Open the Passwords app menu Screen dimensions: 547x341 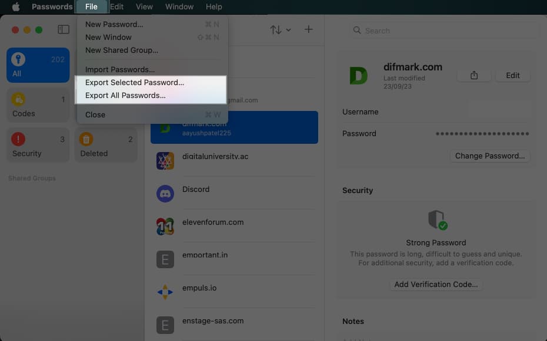click(52, 6)
